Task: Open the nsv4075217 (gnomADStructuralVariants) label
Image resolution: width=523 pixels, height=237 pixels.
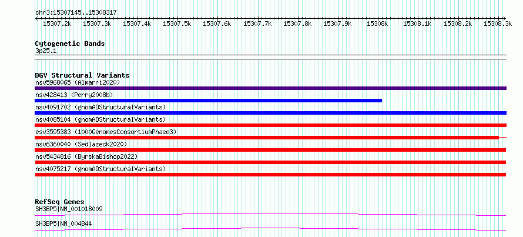Action: (x=100, y=169)
